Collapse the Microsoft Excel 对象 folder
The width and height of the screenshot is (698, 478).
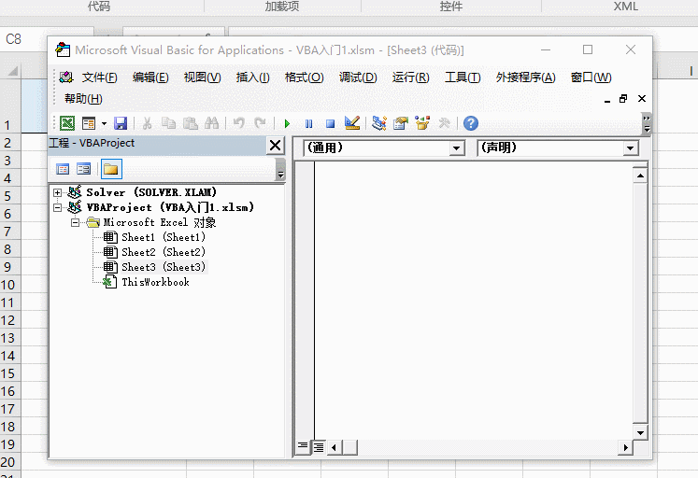click(x=76, y=222)
